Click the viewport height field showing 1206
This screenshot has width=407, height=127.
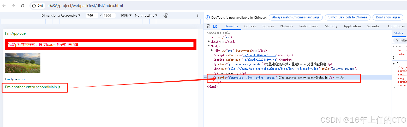(x=109, y=15)
